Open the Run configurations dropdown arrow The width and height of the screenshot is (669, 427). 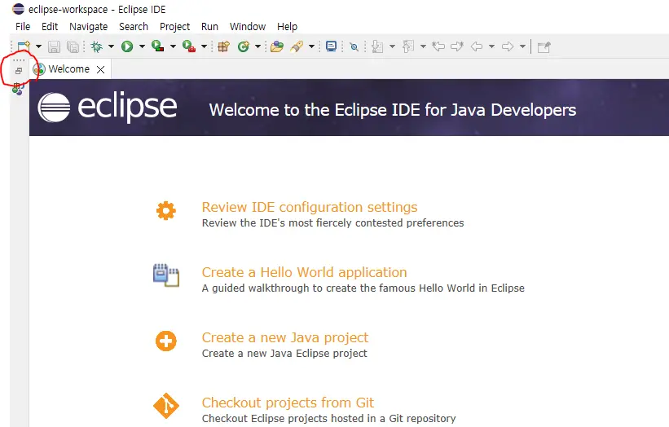(142, 46)
